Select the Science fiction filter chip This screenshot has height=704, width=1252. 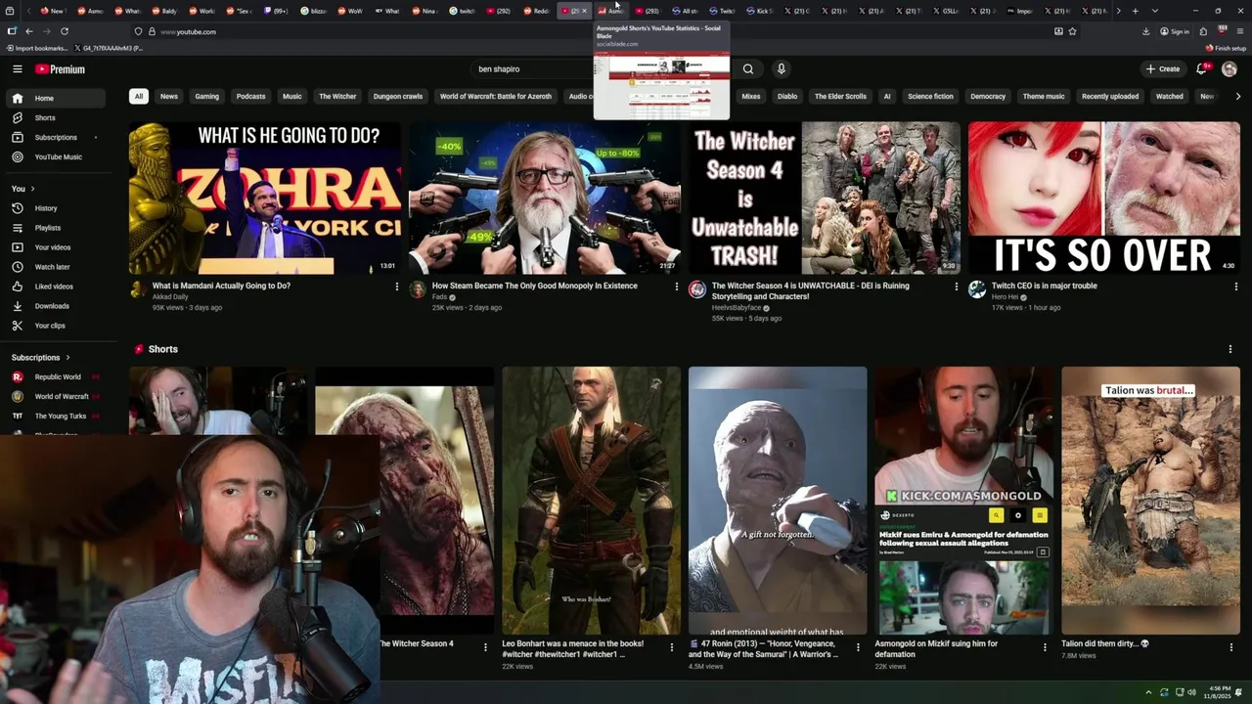pos(930,97)
